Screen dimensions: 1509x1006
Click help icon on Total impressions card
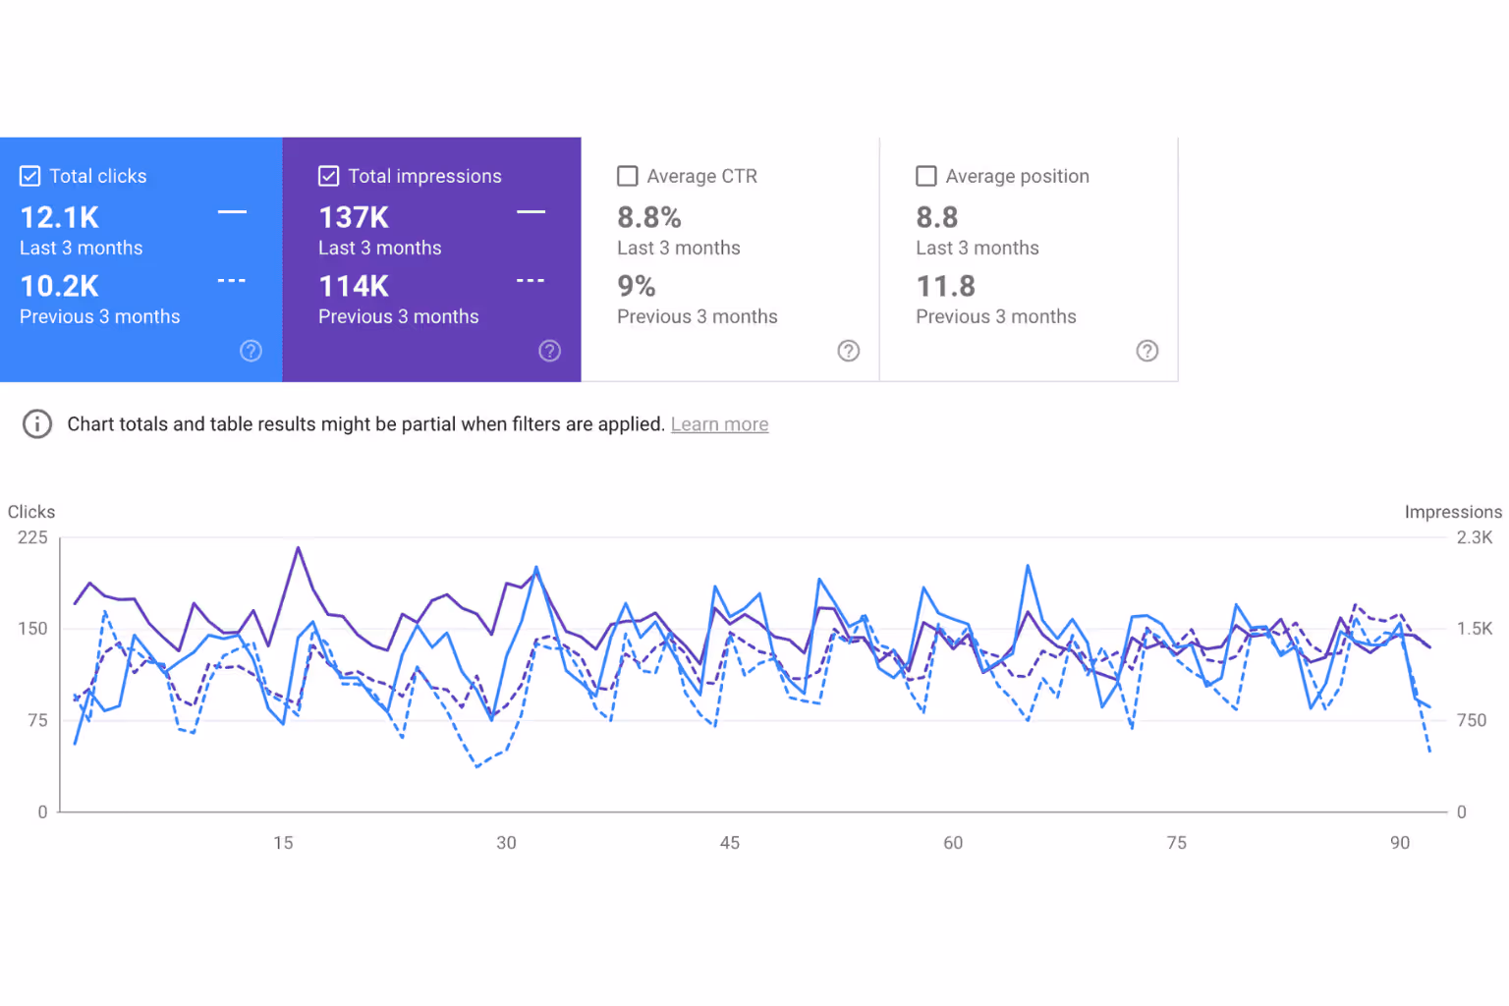549,351
